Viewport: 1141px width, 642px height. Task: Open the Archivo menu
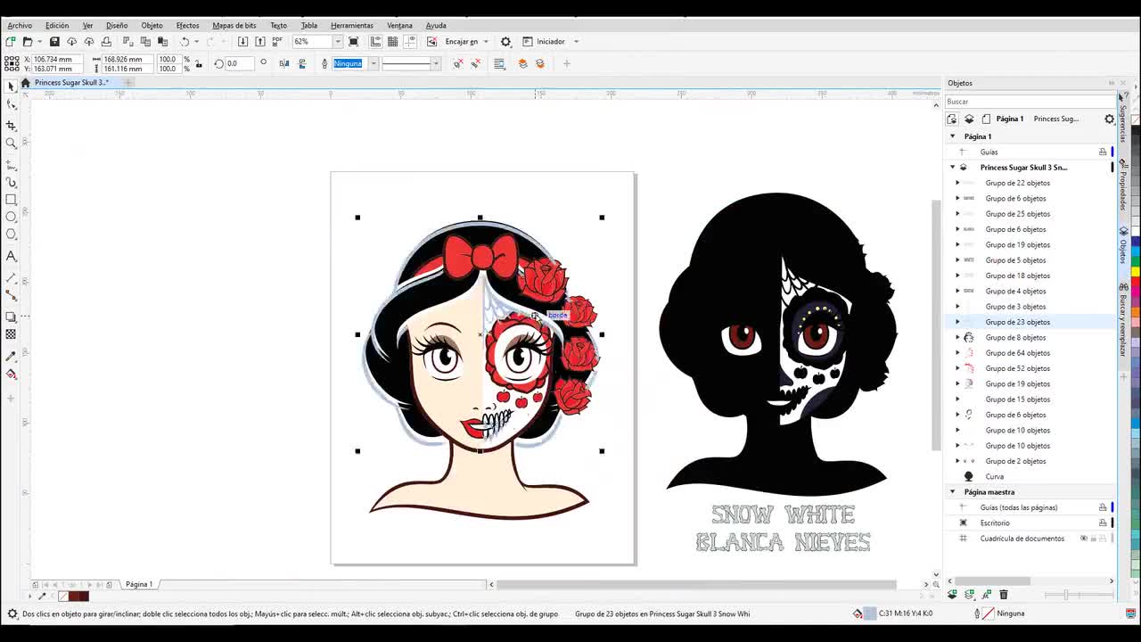(20, 25)
